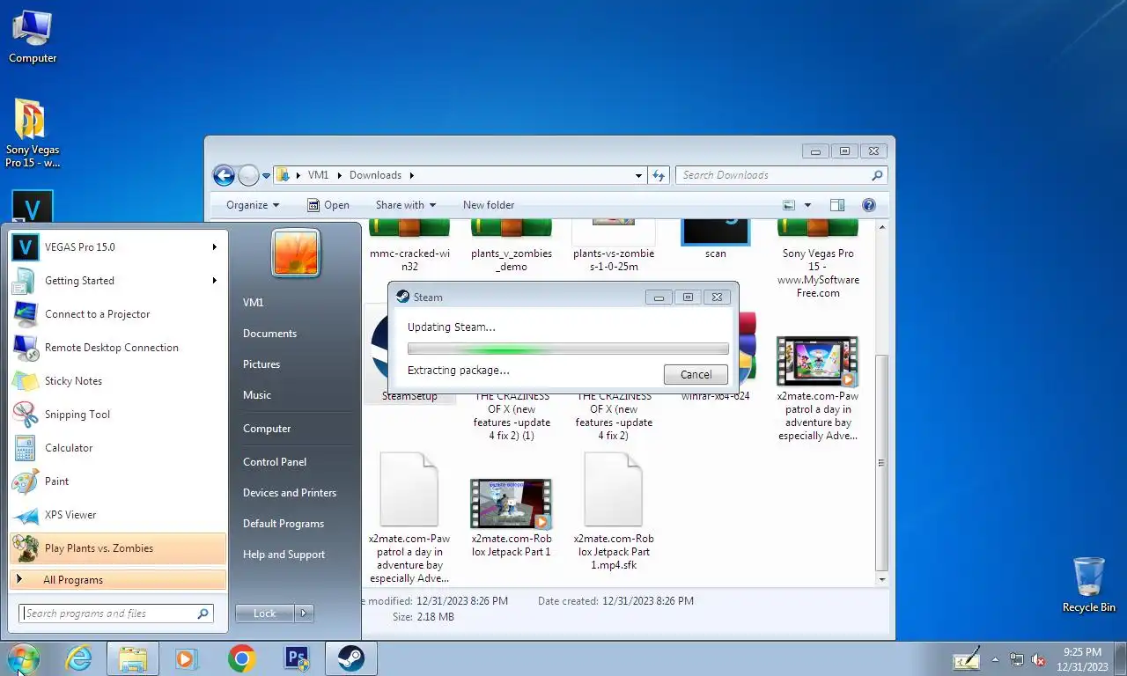The width and height of the screenshot is (1127, 676).
Task: Open the Share with dropdown
Action: tap(406, 205)
